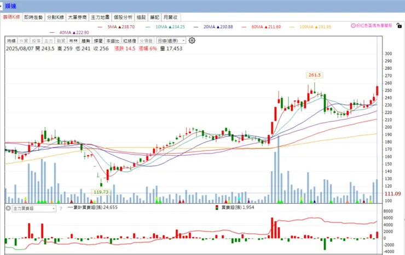Switch to the 分點K線 tab
Viewport: 405px width, 255px height.
click(x=55, y=17)
